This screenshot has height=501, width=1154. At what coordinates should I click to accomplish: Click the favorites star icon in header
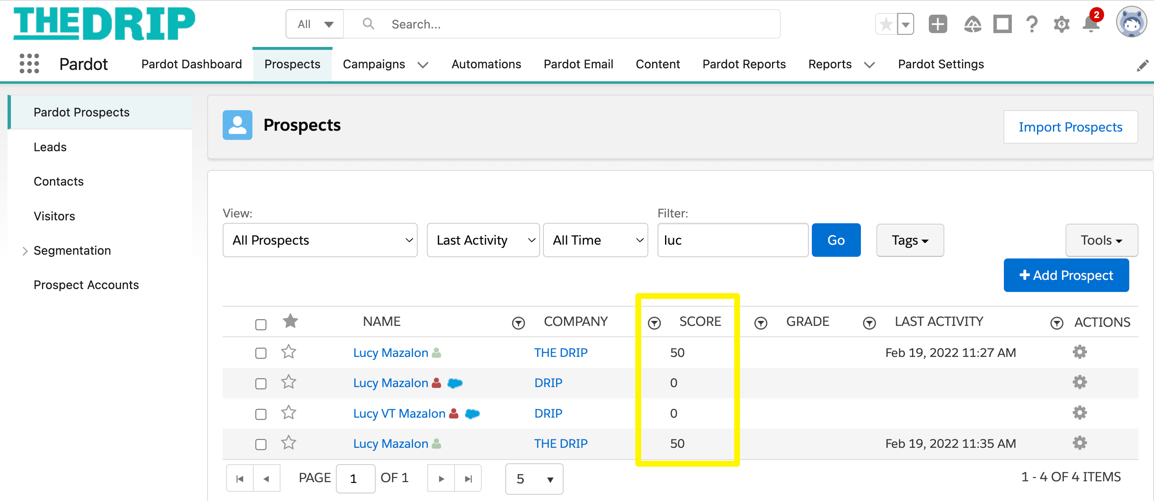click(886, 24)
